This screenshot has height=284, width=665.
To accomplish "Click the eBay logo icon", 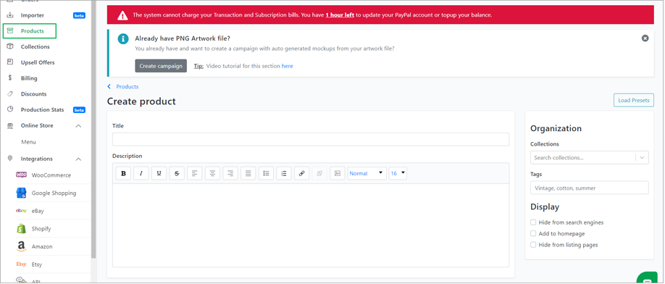I will (21, 211).
